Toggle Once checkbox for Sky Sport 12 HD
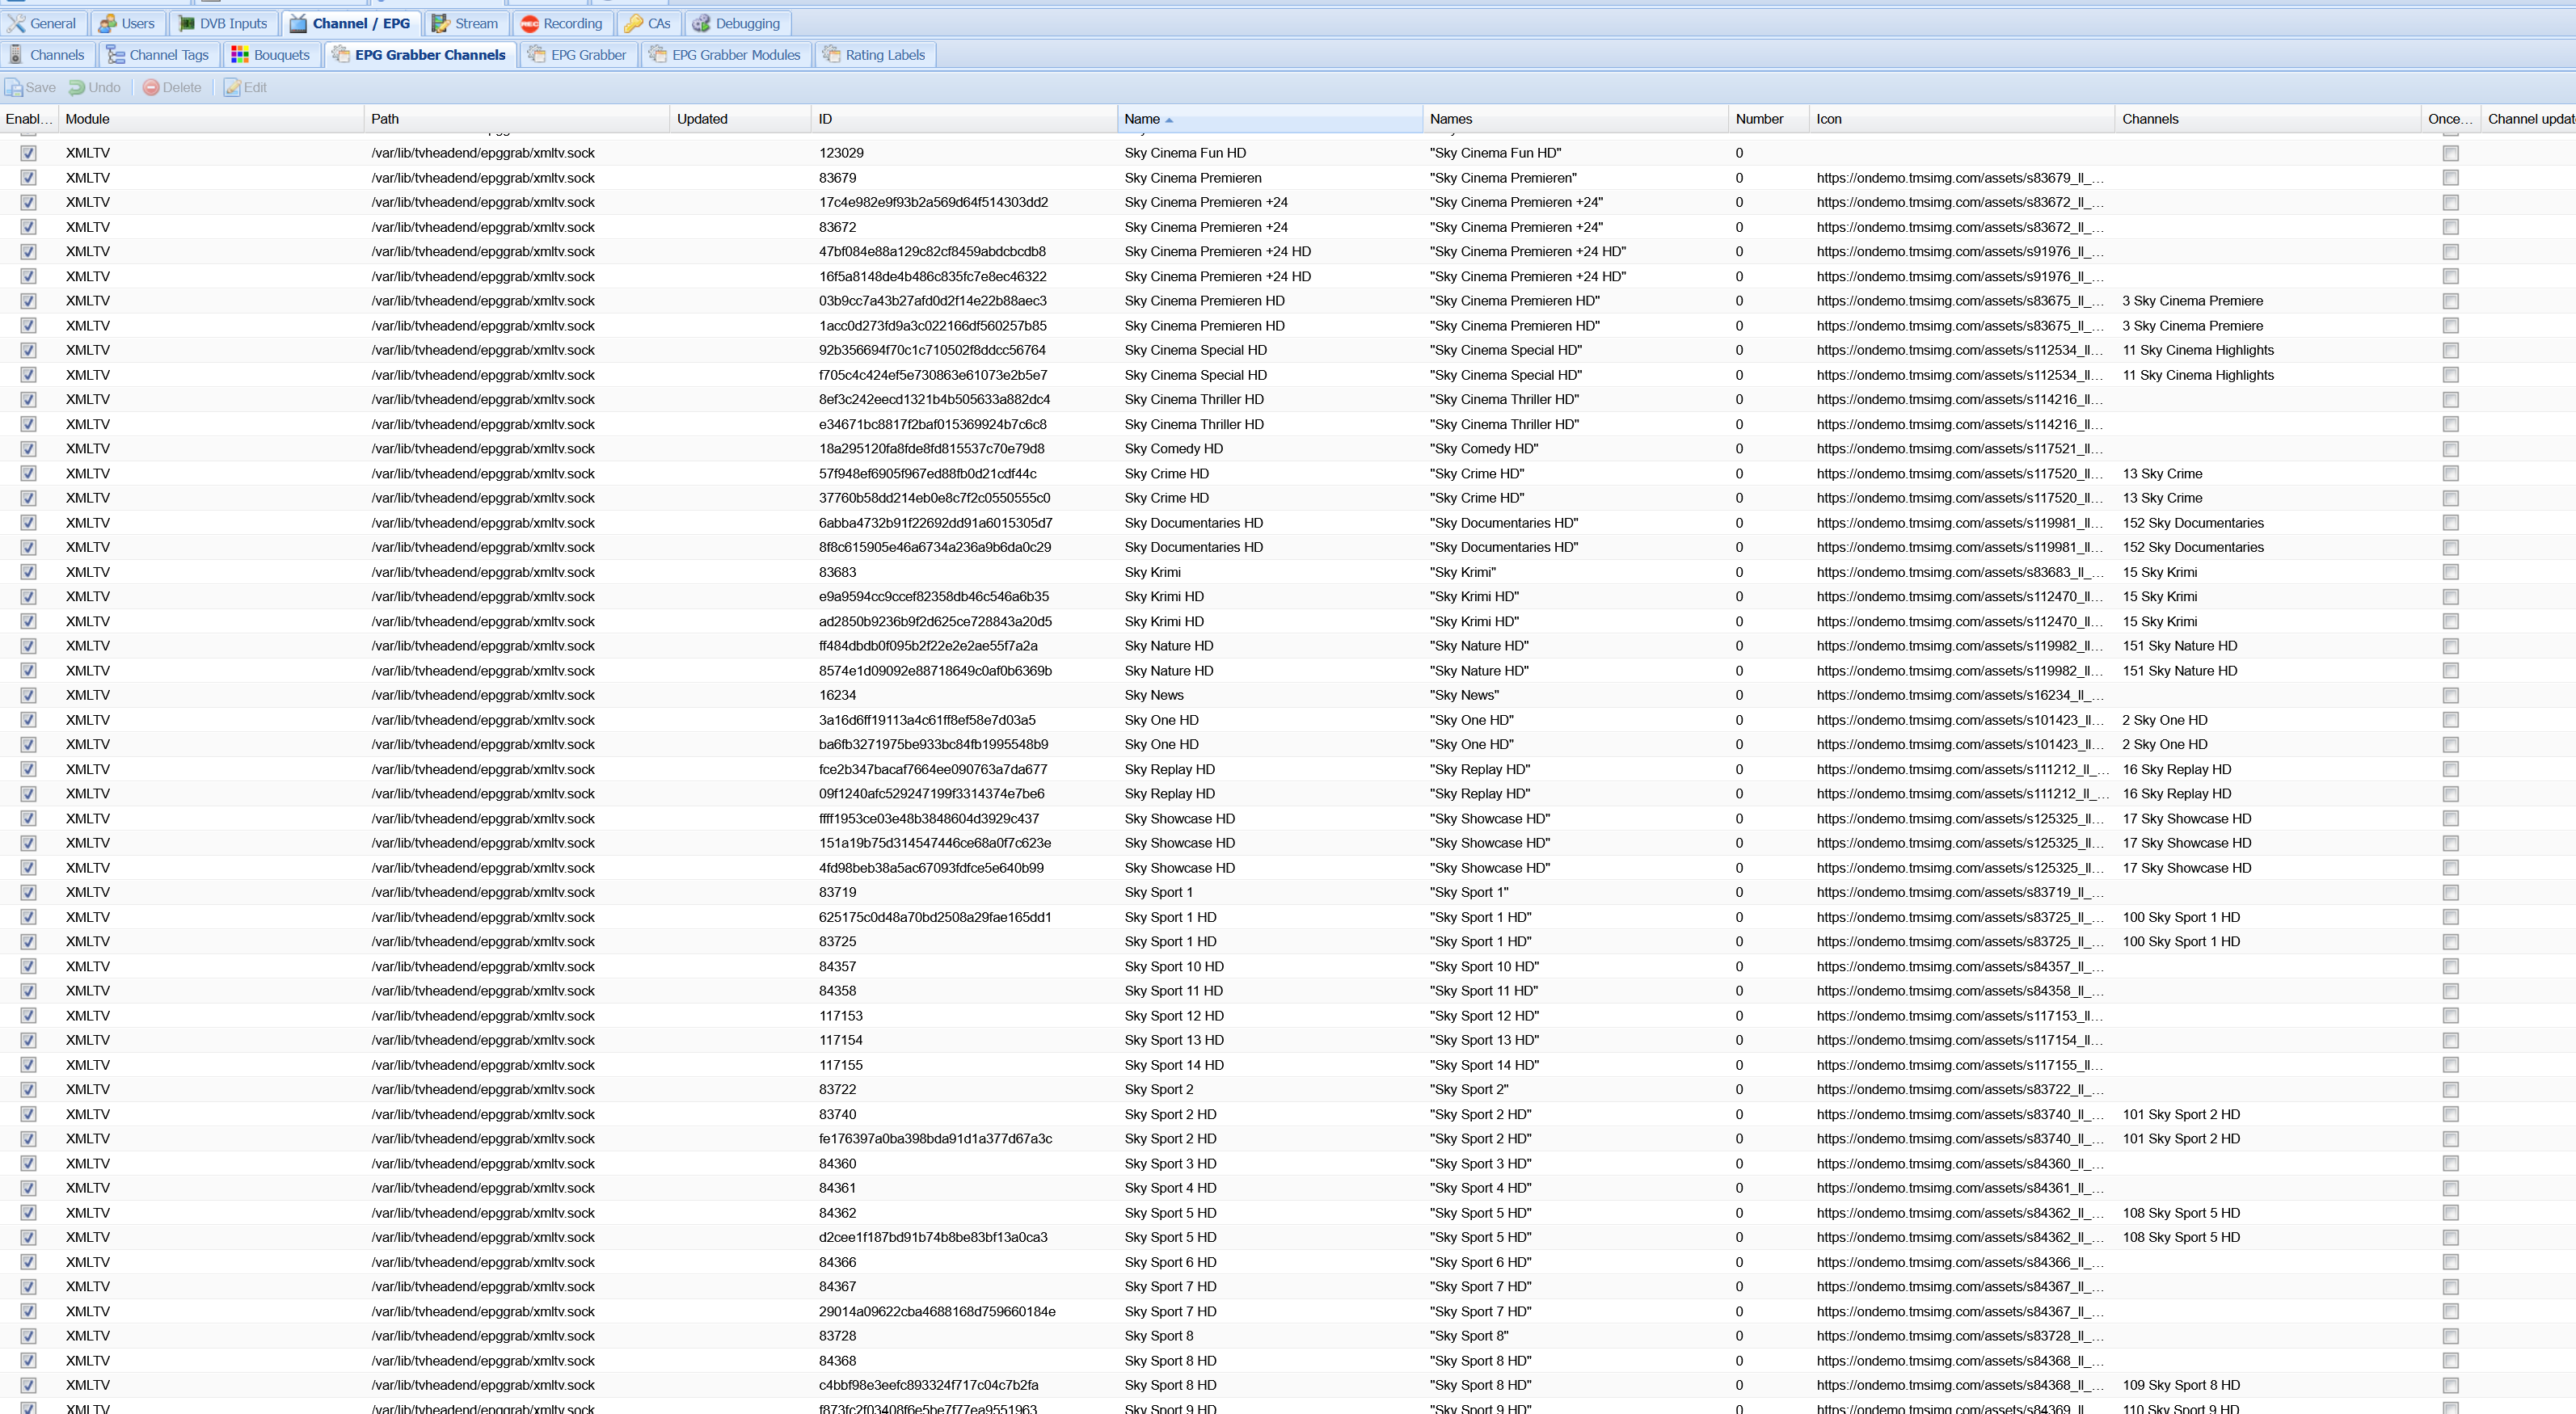This screenshot has width=2576, height=1414. tap(2450, 1016)
